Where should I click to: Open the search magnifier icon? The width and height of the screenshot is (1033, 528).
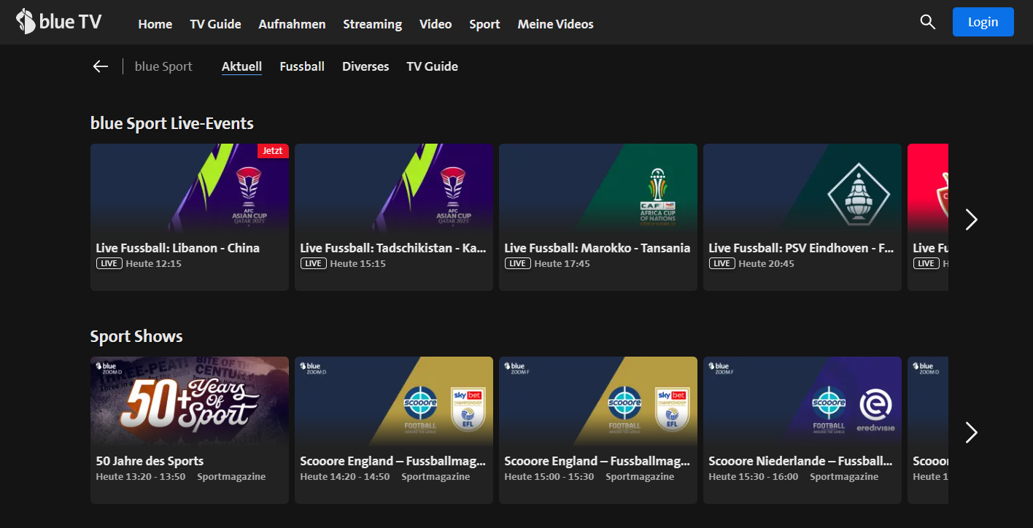pos(927,22)
